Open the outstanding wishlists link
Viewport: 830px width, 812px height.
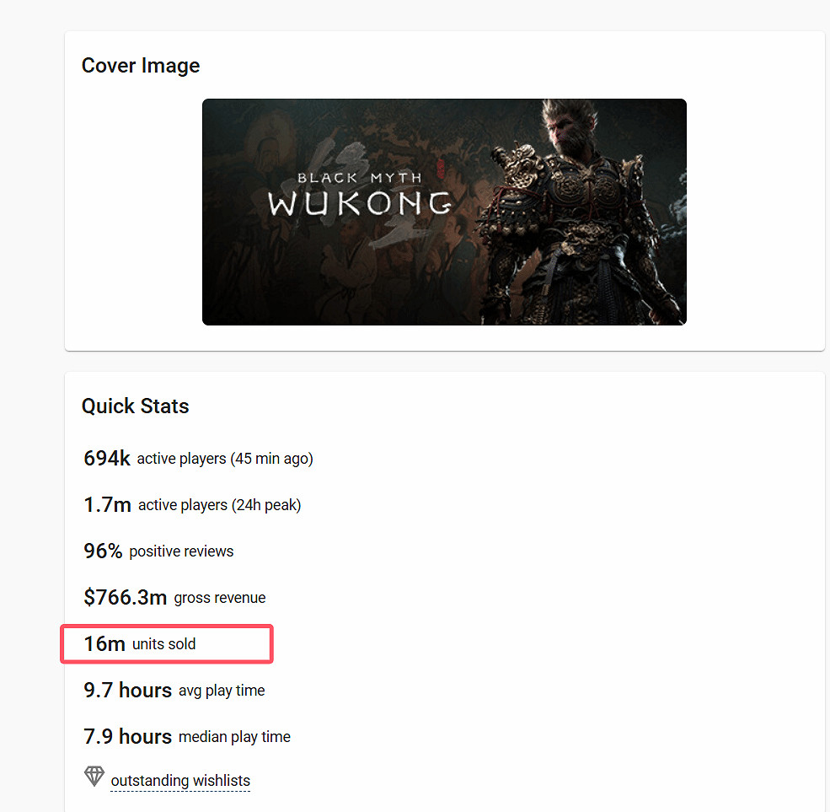click(x=179, y=781)
